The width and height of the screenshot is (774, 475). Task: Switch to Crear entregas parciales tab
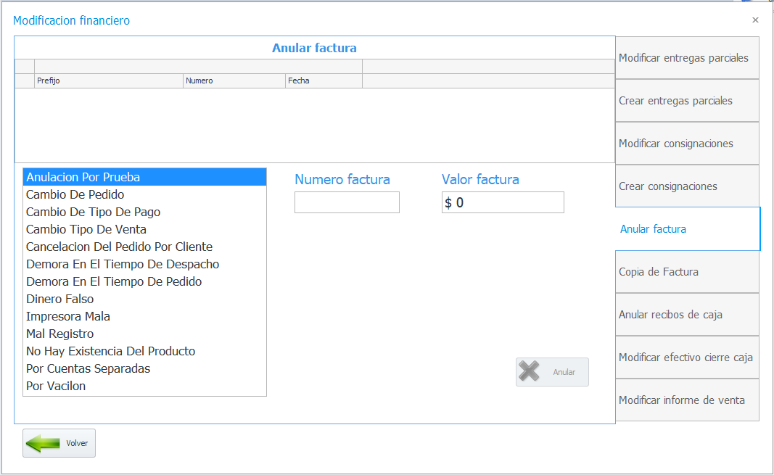coord(687,101)
